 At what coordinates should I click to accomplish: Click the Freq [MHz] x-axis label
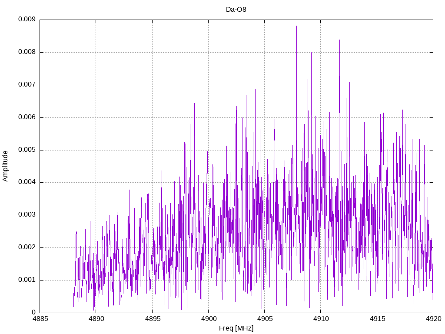pyautogui.click(x=236, y=328)
